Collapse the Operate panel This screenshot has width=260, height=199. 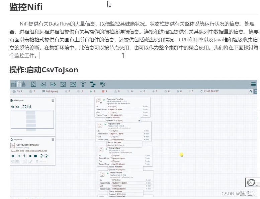53,140
